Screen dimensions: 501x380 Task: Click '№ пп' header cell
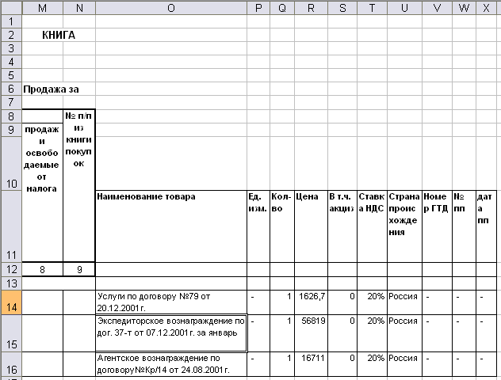(464, 226)
